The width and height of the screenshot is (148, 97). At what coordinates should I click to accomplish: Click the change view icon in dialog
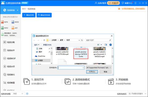click(x=98, y=45)
